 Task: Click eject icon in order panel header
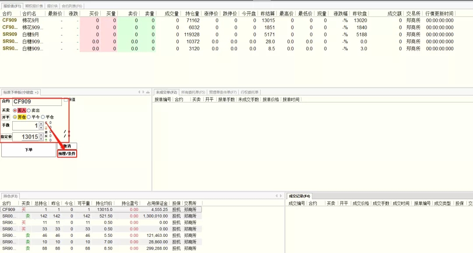click(148, 92)
